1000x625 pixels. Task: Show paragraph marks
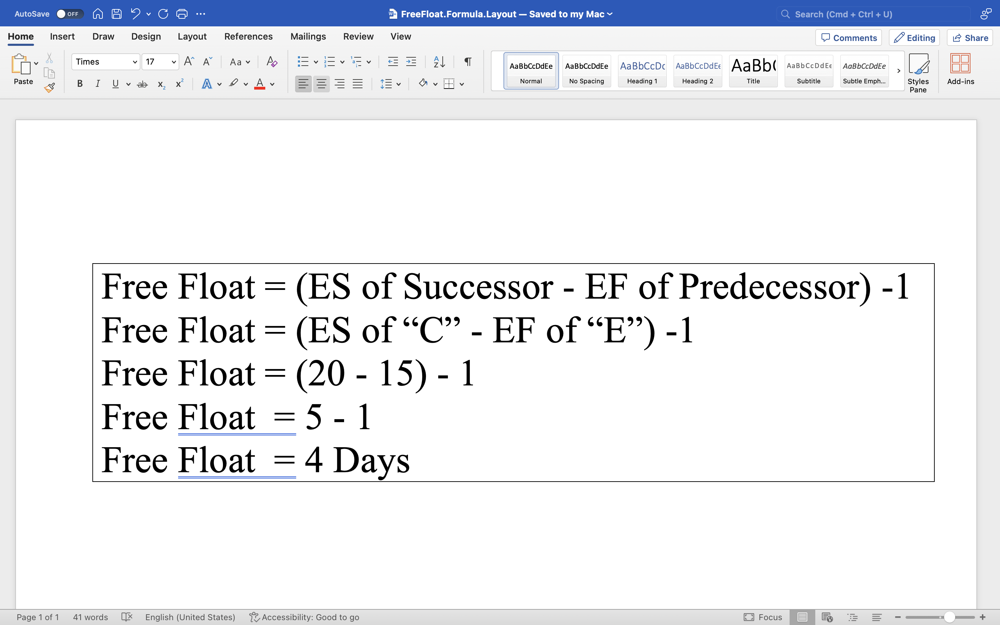[467, 61]
